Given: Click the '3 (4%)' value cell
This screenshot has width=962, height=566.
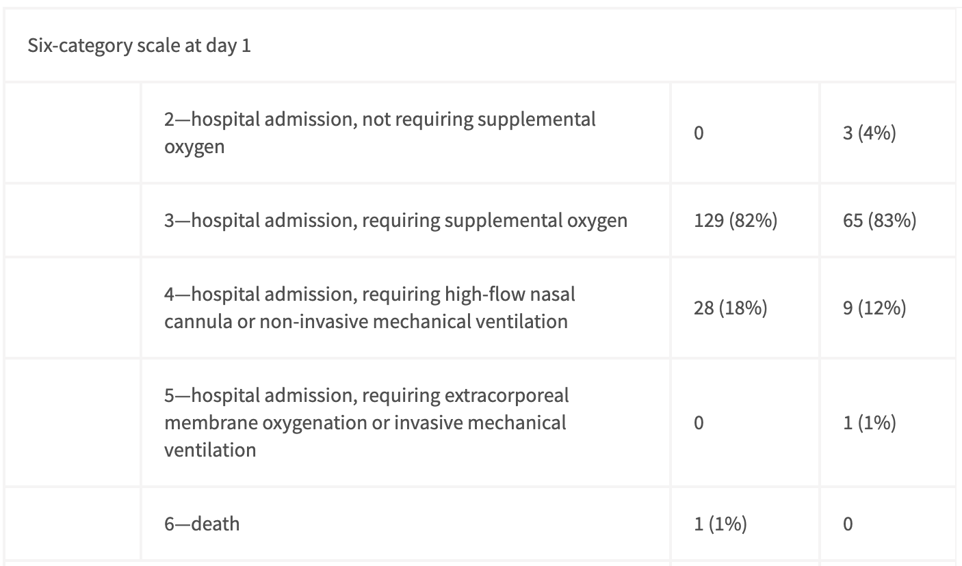Looking at the screenshot, I should [869, 133].
